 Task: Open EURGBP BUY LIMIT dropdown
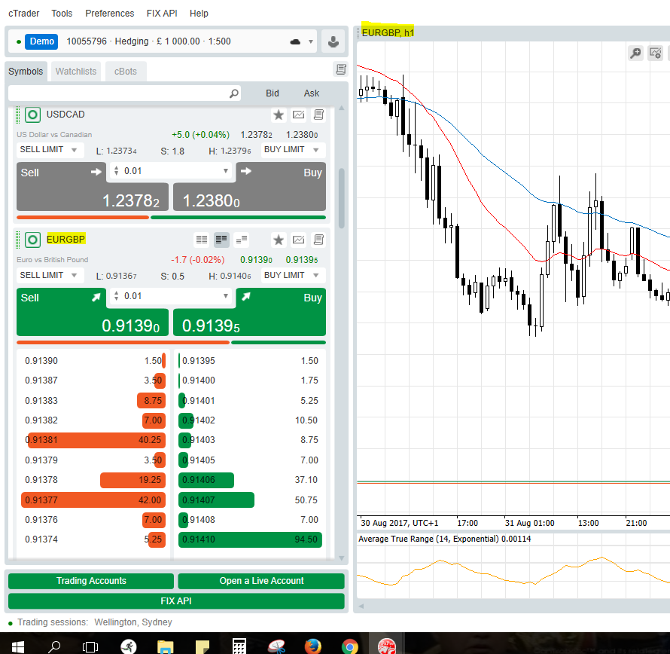tap(293, 276)
